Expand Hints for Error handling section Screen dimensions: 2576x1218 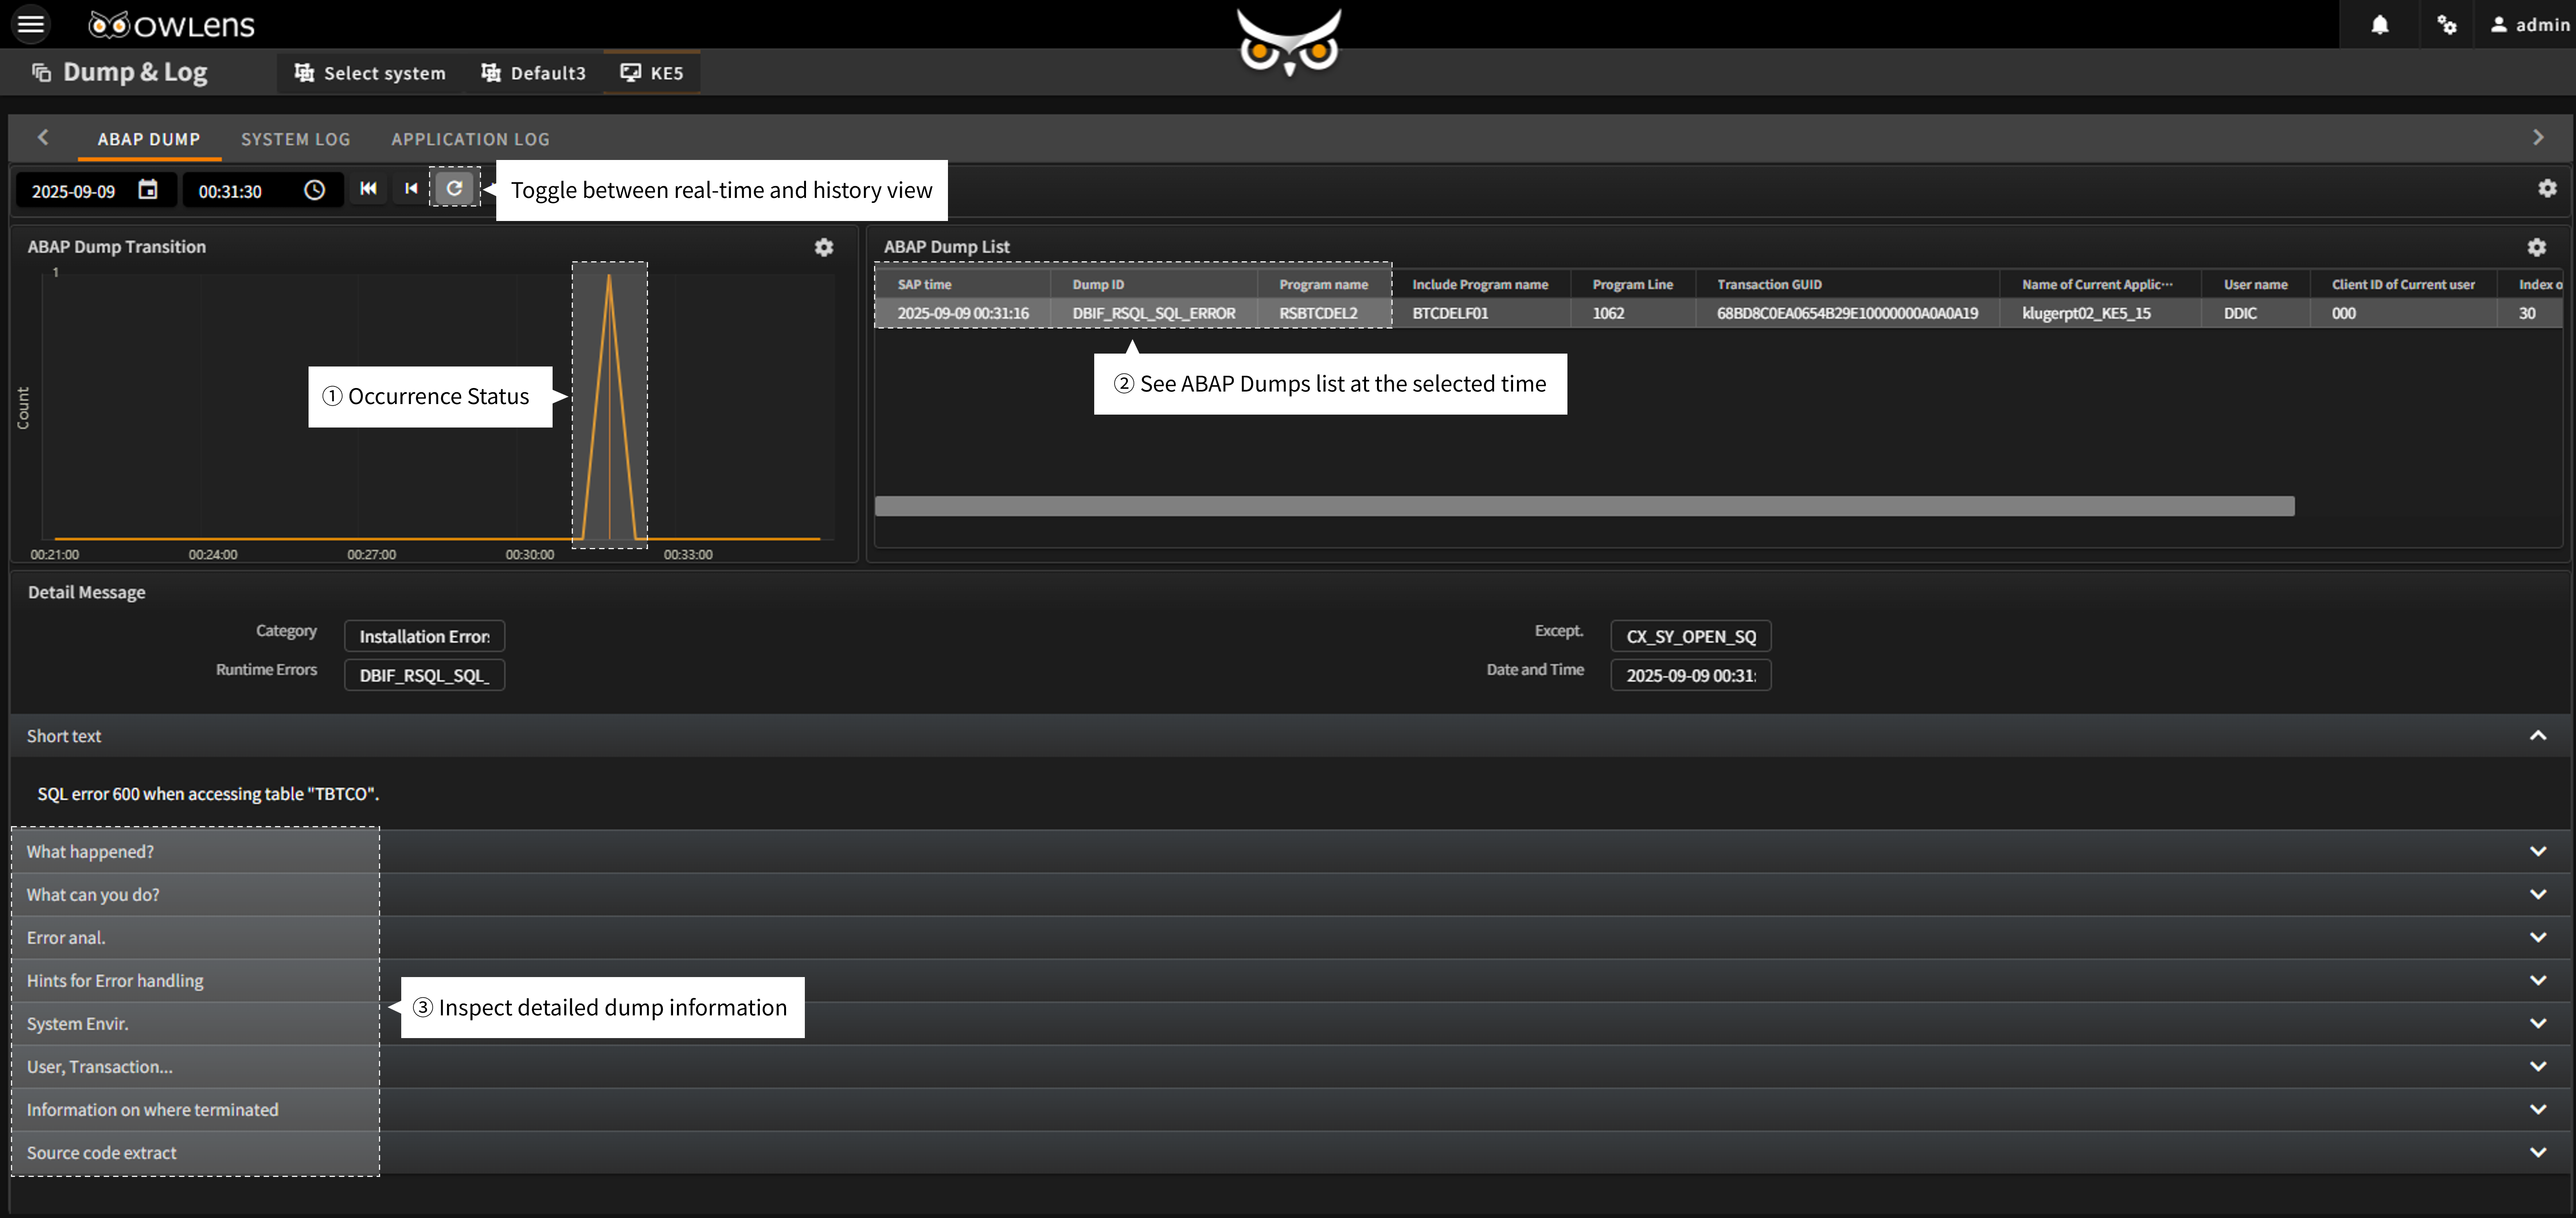point(2537,980)
